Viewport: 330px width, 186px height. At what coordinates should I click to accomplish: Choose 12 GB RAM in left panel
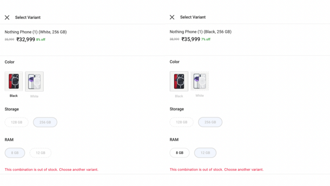point(41,153)
